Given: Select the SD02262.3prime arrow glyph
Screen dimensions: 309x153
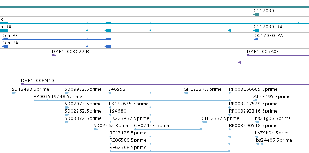Looking at the screenshot, I should pyautogui.click(x=96, y=129).
